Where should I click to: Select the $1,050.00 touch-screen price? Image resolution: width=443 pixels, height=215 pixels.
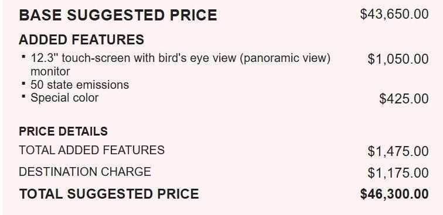[x=398, y=59]
